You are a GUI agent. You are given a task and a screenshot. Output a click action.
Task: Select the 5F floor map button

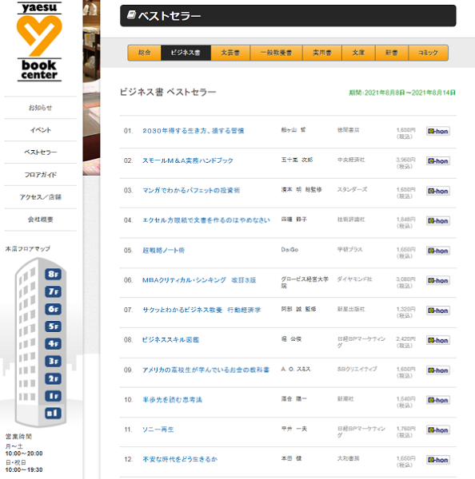click(x=53, y=327)
